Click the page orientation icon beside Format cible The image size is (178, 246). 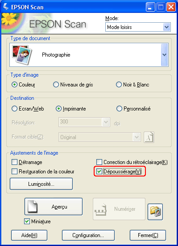pos(149,137)
